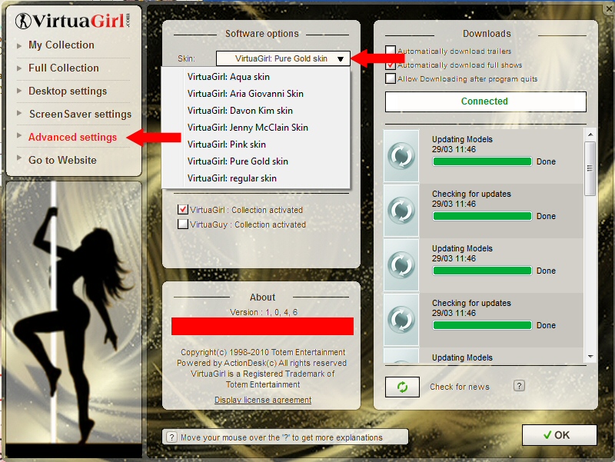Click second Checking for updates progress bar
The image size is (615, 462).
pos(482,325)
